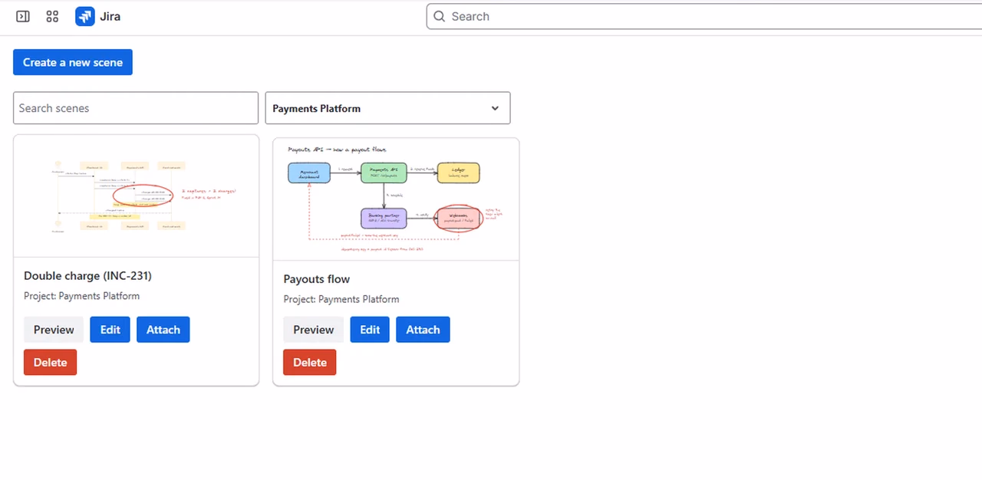This screenshot has height=480, width=982.
Task: Edit the Double charge (INC-231) scene
Action: coord(110,330)
